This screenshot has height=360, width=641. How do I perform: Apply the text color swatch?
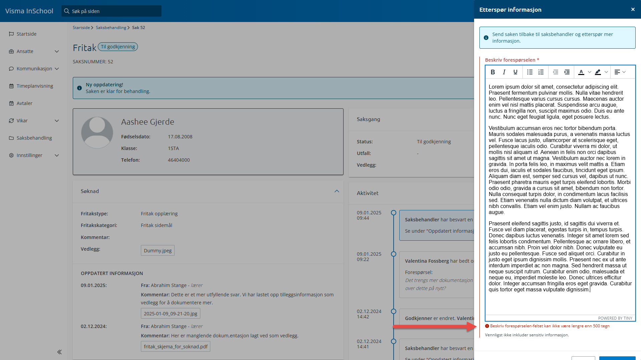[581, 72]
